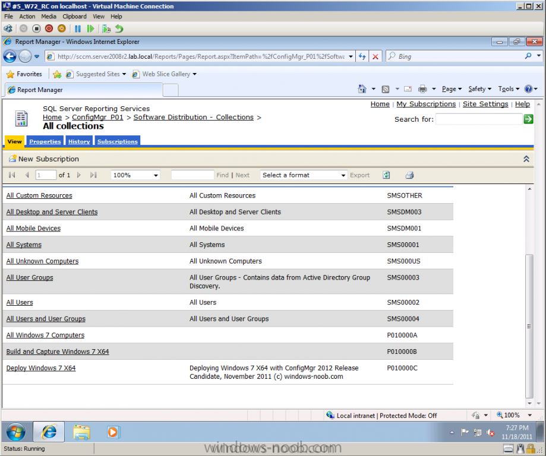This screenshot has width=546, height=456.
Task: Open the Site Settings link
Action: point(485,104)
